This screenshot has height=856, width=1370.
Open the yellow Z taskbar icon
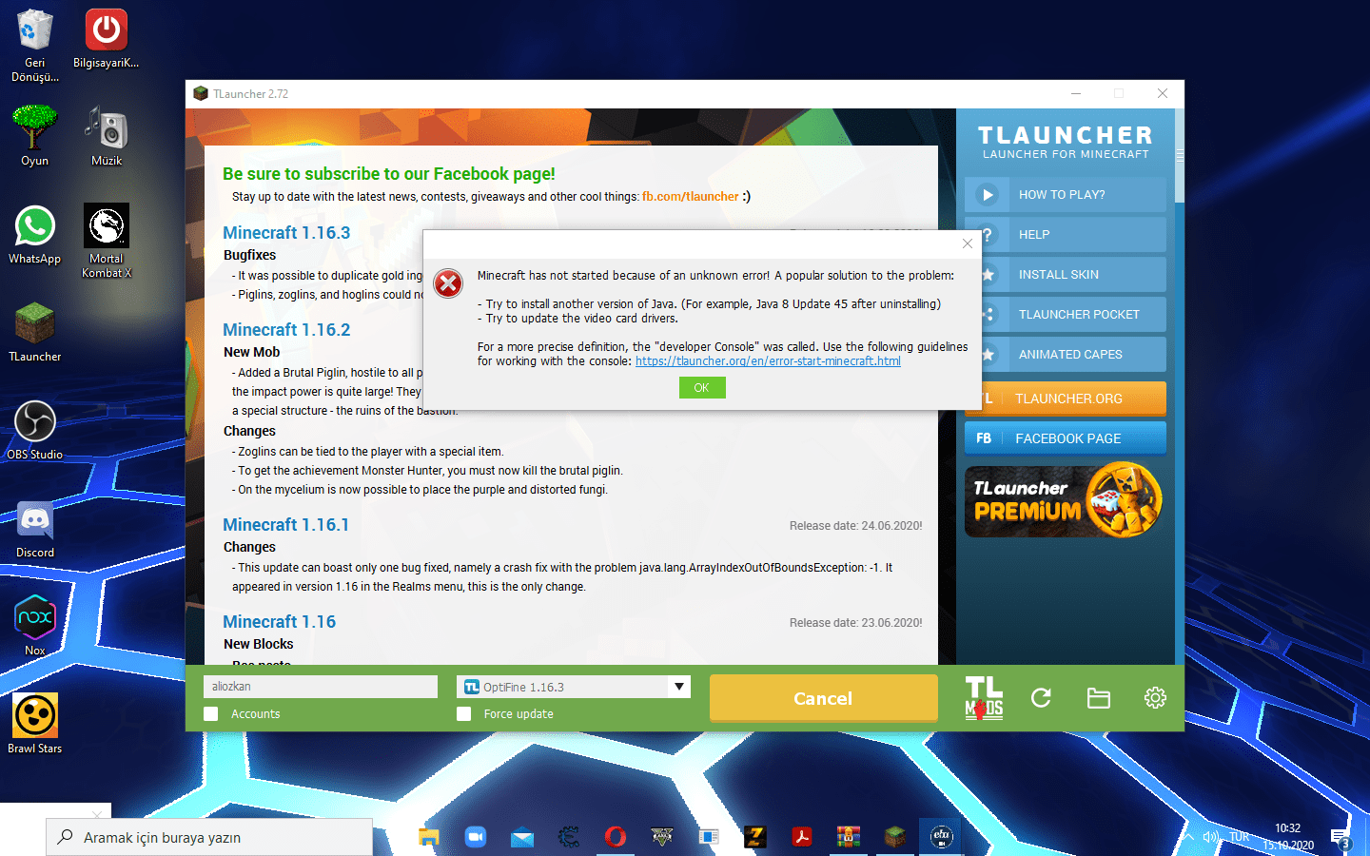click(755, 837)
